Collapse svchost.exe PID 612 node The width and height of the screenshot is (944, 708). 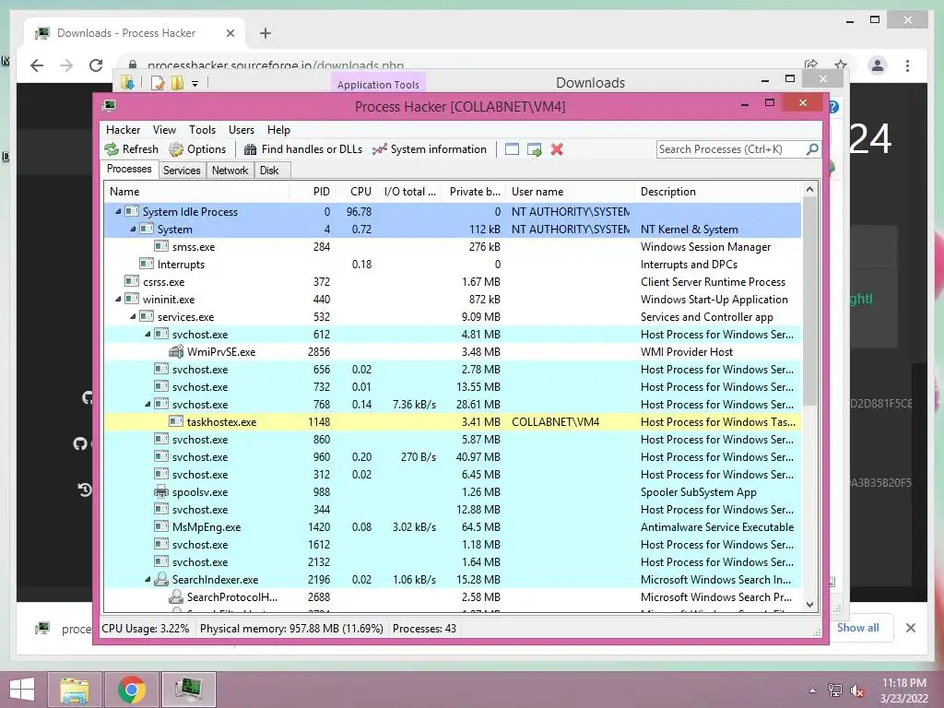147,334
